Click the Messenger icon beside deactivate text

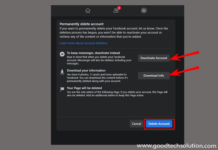pos(62,54)
